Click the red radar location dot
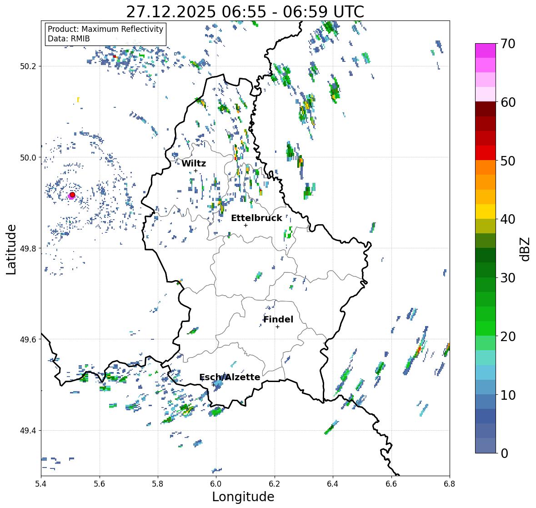This screenshot has width=536, height=508. pos(72,195)
